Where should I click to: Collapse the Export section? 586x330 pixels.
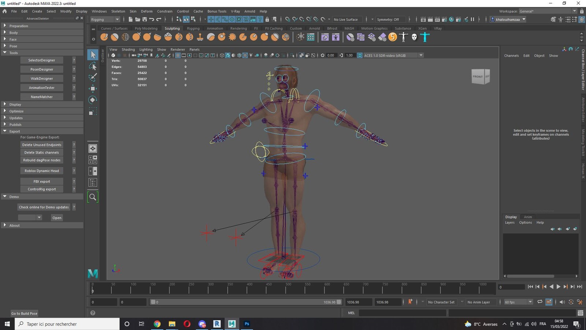[42, 131]
